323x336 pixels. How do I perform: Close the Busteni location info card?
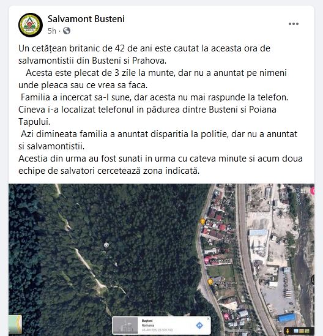coord(208,319)
